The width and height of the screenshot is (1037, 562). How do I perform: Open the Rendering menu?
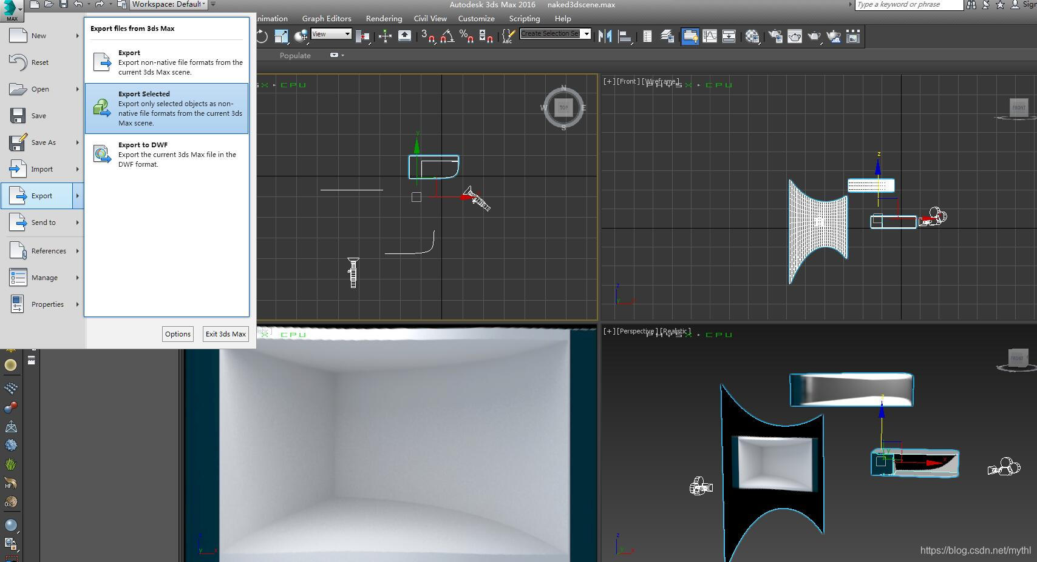point(384,18)
